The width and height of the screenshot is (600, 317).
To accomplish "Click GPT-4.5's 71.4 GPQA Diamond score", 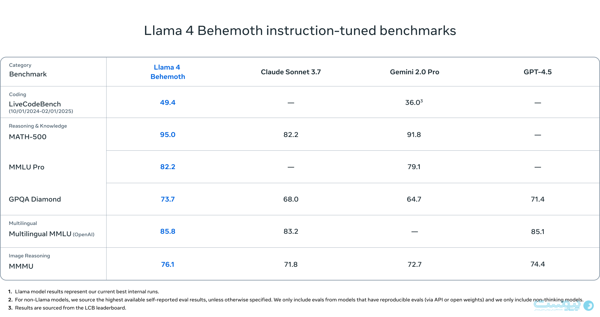I will tap(537, 199).
